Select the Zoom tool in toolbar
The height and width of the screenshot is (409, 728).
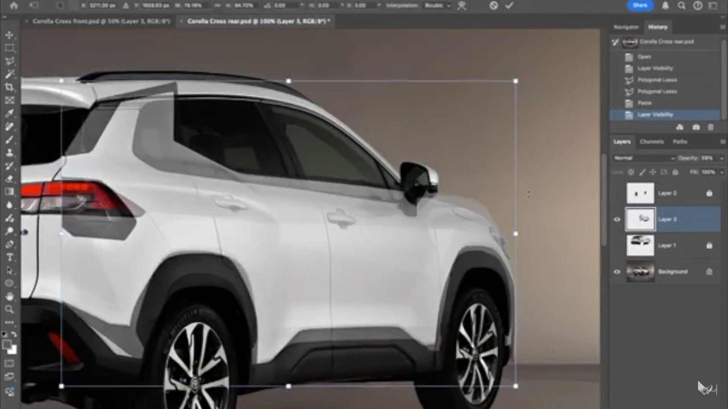9,309
